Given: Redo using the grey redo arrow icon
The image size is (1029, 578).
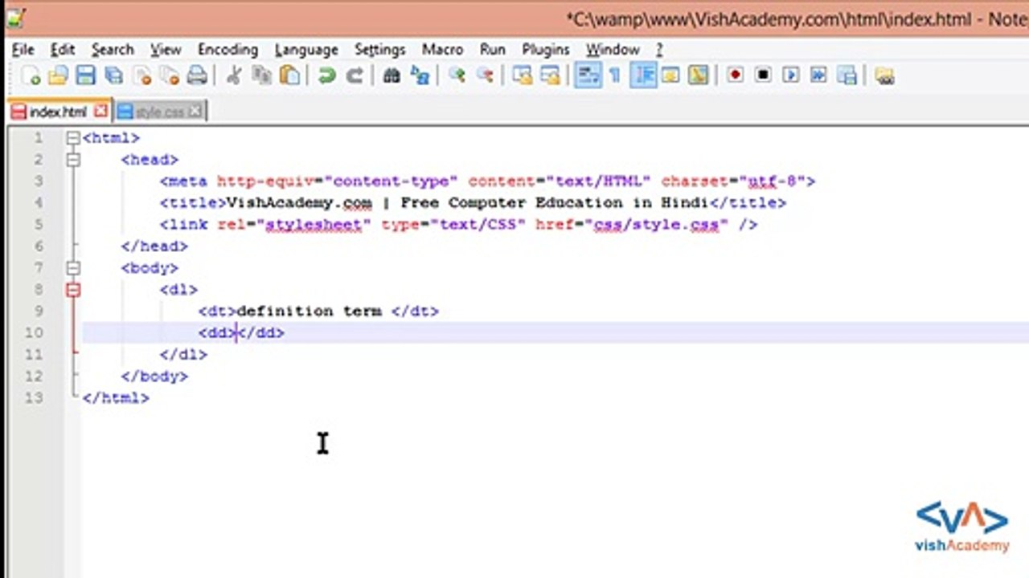Looking at the screenshot, I should [355, 76].
